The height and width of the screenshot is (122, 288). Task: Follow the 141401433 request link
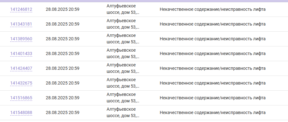point(21,53)
